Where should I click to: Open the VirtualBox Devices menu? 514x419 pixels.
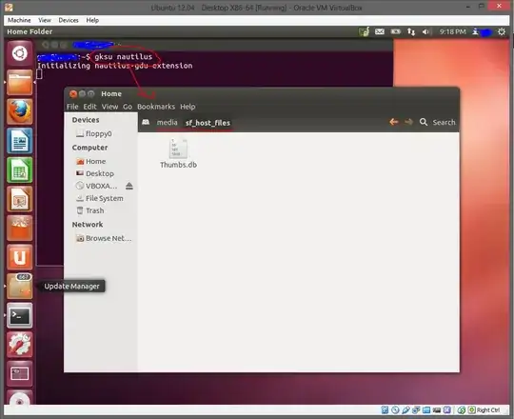pyautogui.click(x=69, y=20)
